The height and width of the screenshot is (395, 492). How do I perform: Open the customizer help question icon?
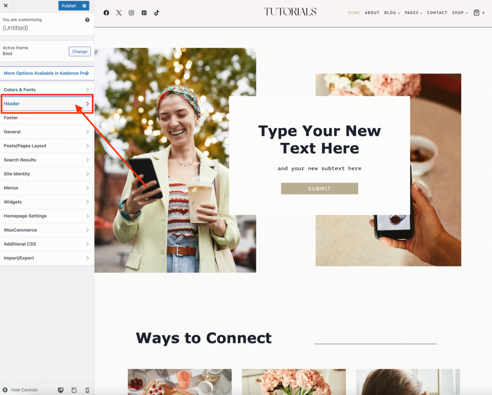tap(87, 20)
